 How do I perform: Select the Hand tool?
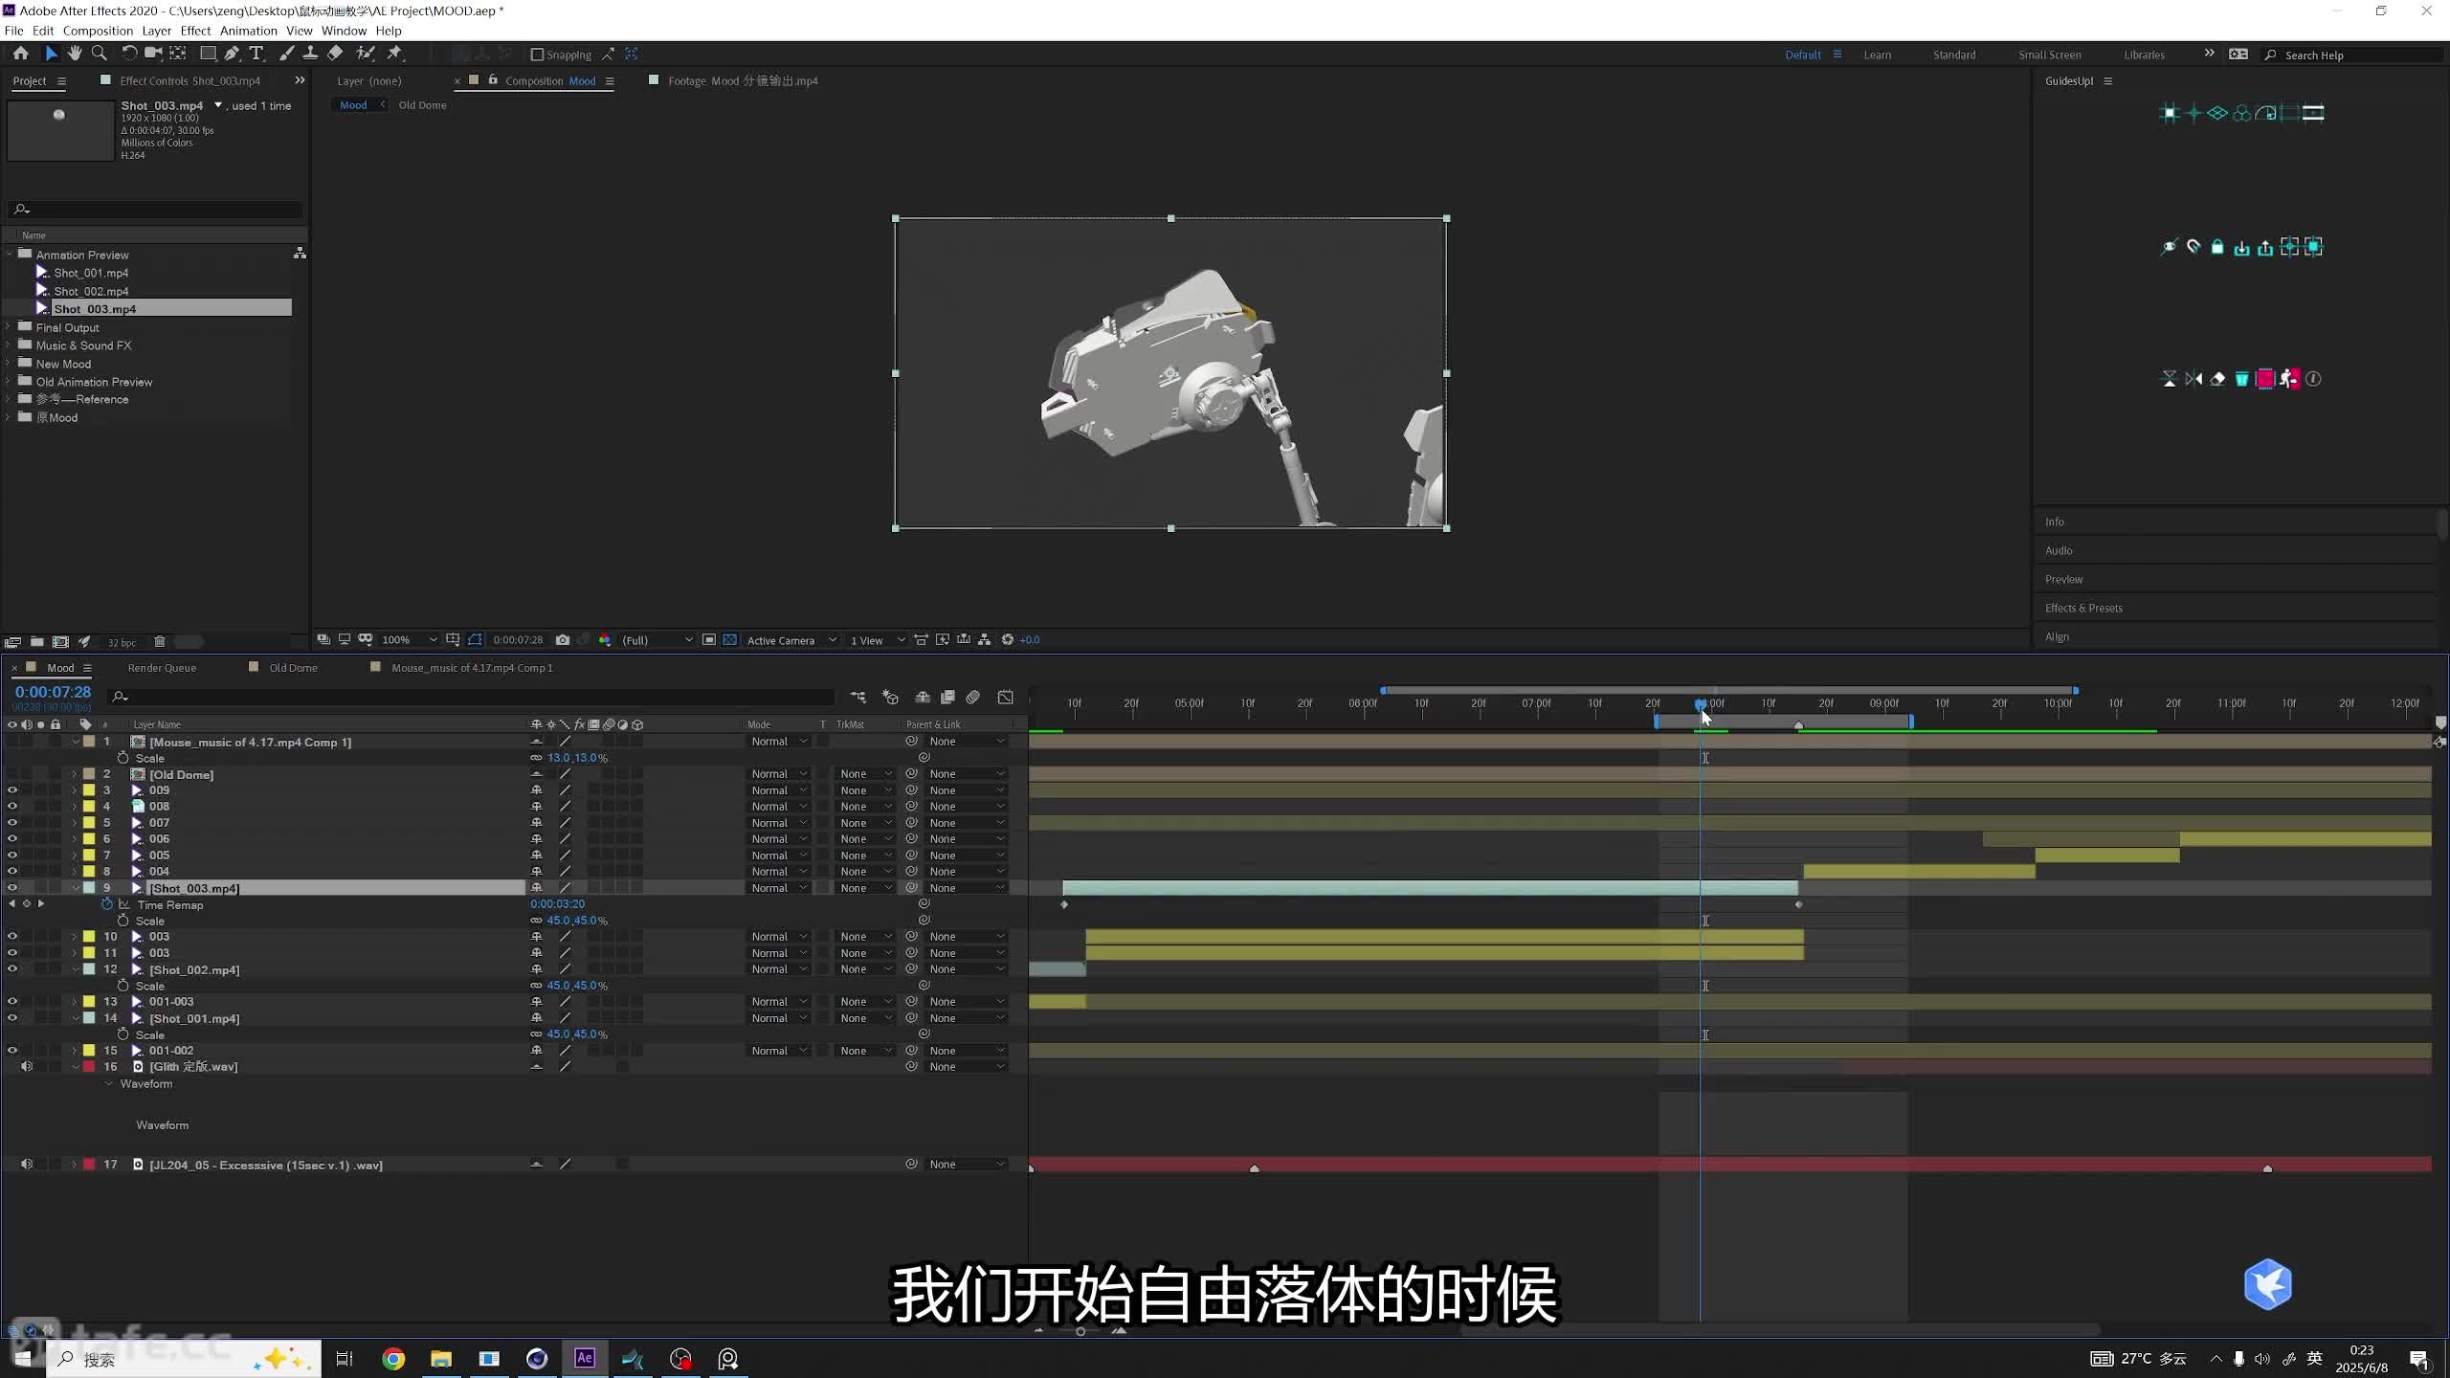(x=75, y=54)
